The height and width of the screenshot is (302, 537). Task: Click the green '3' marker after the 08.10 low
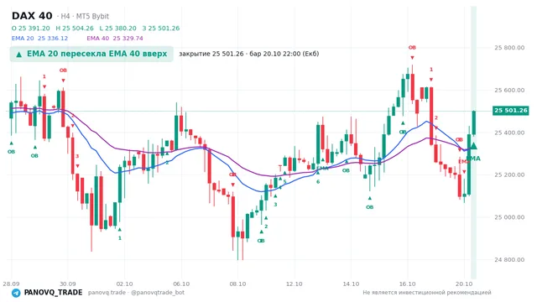(x=275, y=205)
